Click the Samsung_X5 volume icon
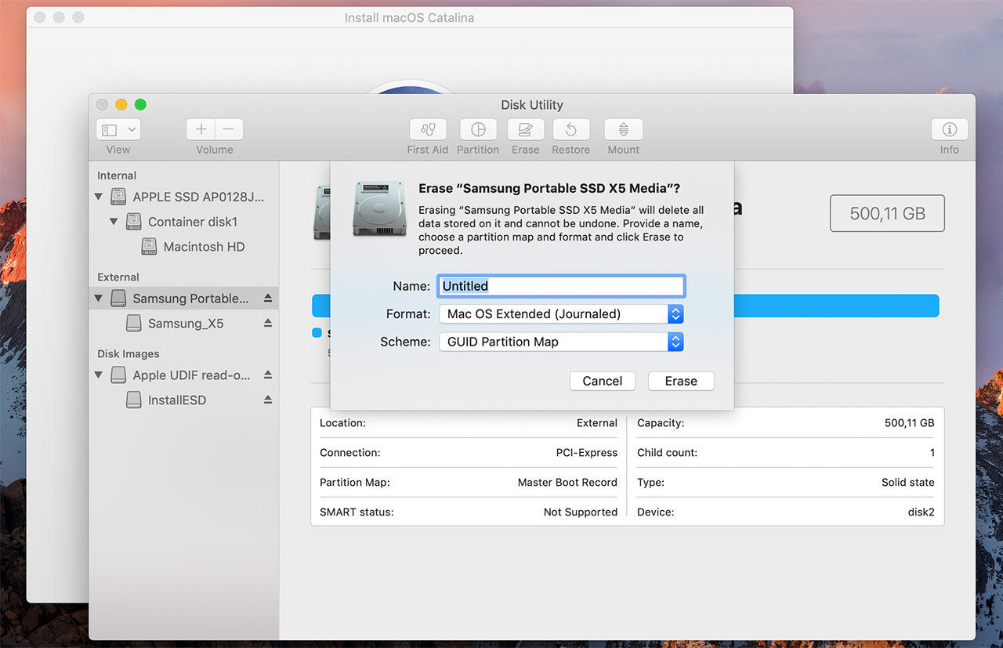The width and height of the screenshot is (1003, 648). 134,324
